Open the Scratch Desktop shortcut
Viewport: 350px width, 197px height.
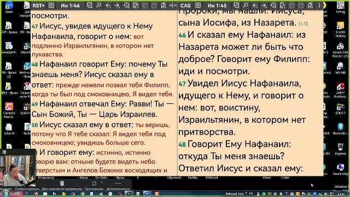340,29
